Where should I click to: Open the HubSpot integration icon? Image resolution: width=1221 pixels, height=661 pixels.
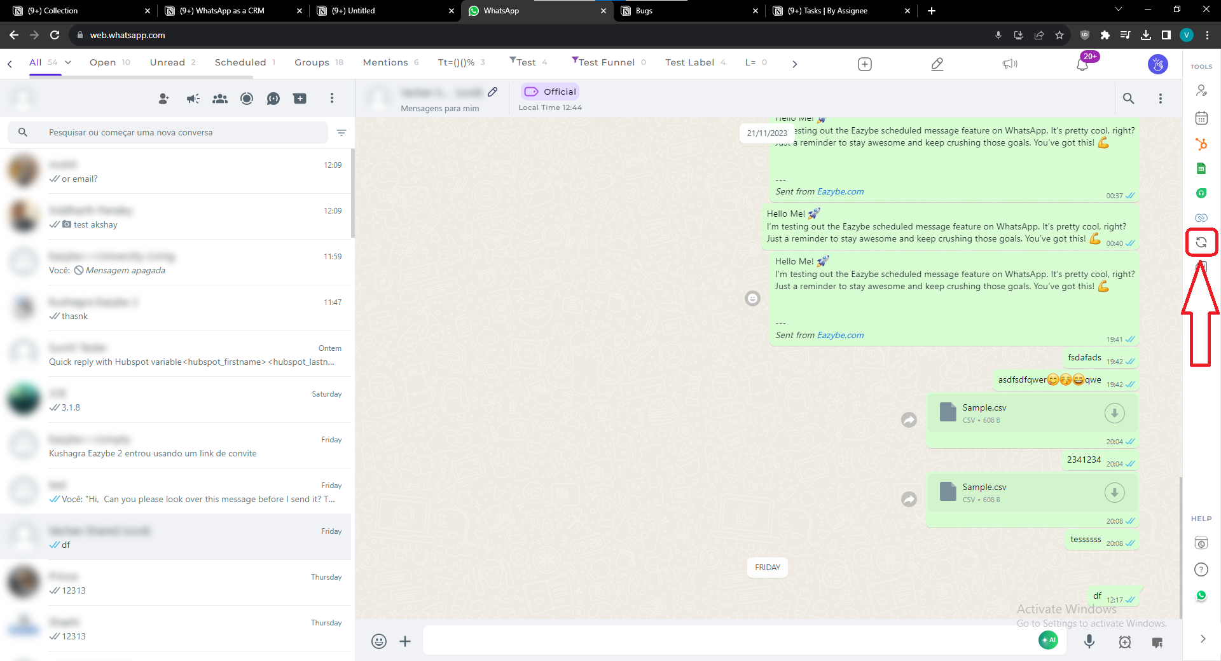click(1201, 144)
